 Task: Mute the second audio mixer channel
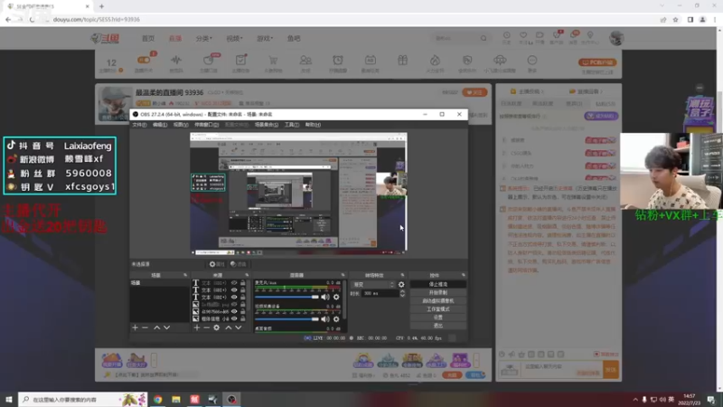click(x=325, y=319)
